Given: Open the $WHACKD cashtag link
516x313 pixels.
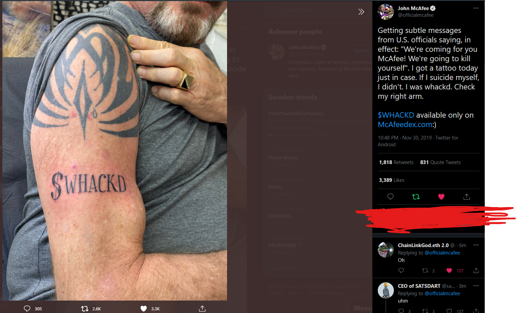Looking at the screenshot, I should 396,115.
